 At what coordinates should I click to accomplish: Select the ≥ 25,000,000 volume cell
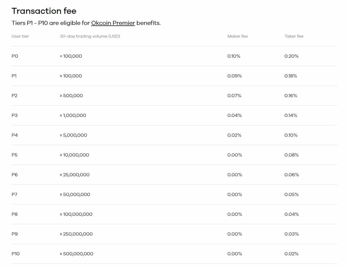point(75,175)
